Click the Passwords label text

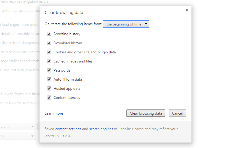[62, 70]
